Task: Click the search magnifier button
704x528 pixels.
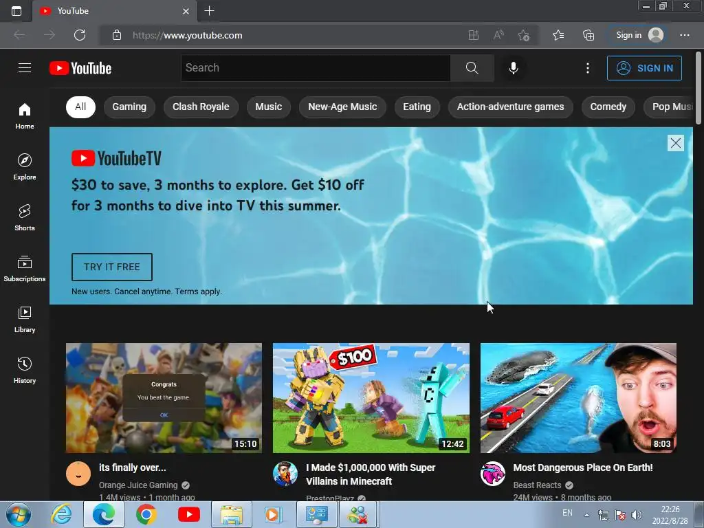Action: click(472, 68)
